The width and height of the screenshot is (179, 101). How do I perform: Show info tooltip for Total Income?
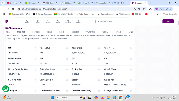(131, 48)
